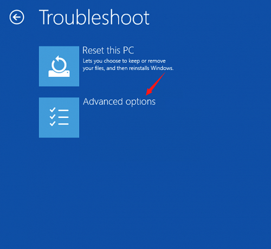Click the word "options" in Advanced options

point(140,102)
